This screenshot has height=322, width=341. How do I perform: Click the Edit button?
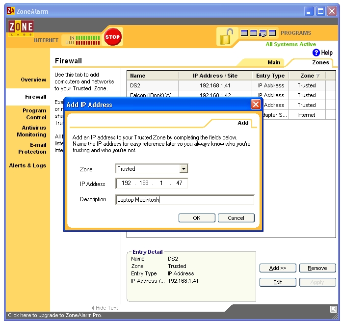click(278, 282)
